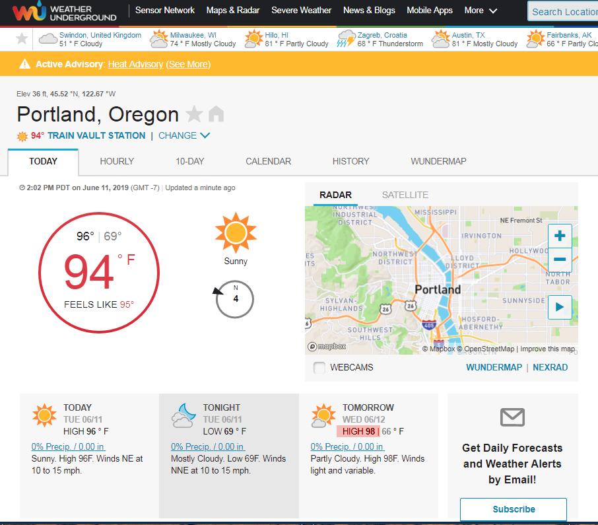The height and width of the screenshot is (525, 598).
Task: Favorite Portland with the star icon
Action: (194, 114)
